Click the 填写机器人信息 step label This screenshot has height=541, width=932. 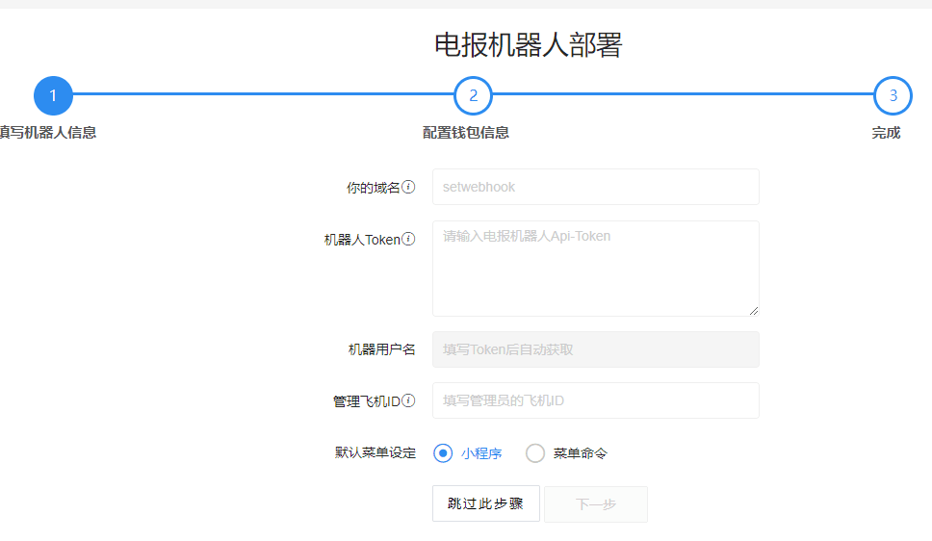click(48, 133)
